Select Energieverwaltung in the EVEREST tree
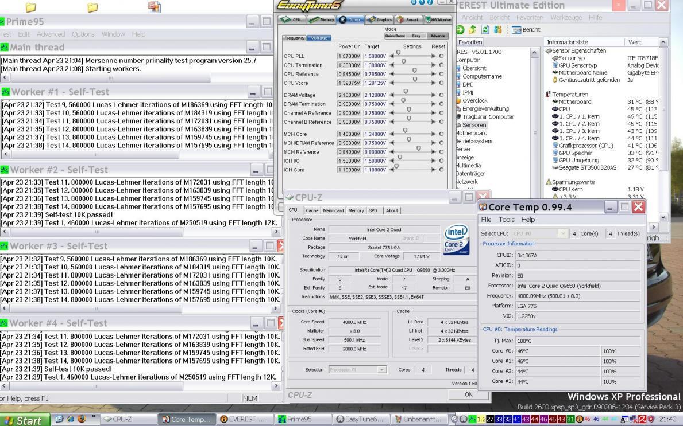Screen dimensions: 683x426 tap(485, 109)
